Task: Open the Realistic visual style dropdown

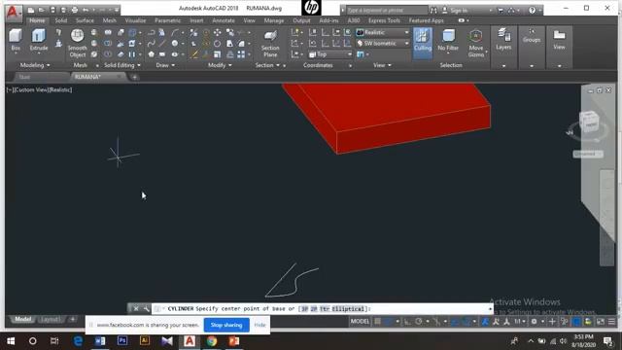Action: (x=383, y=32)
